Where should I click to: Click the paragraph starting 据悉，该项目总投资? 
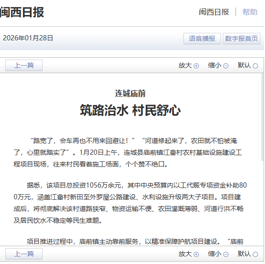point(130,203)
